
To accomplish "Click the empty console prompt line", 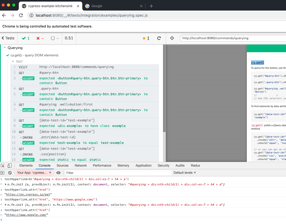I will coord(143,220).
